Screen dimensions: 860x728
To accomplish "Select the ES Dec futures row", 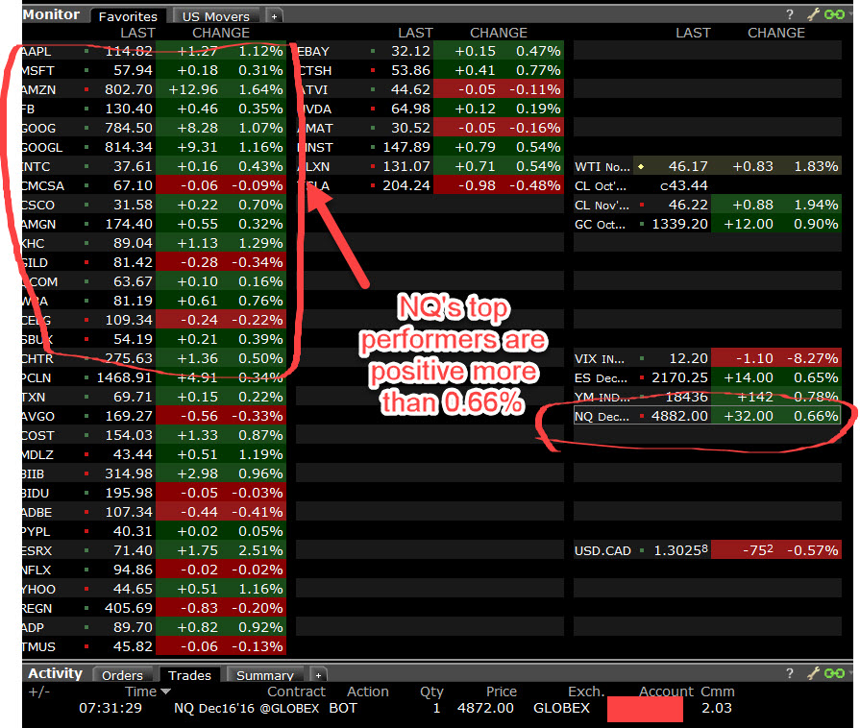I will pos(707,377).
